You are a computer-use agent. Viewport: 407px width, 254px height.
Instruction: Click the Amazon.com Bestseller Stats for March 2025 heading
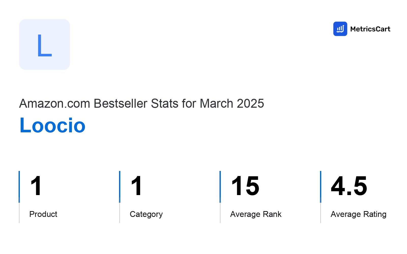(x=141, y=103)
